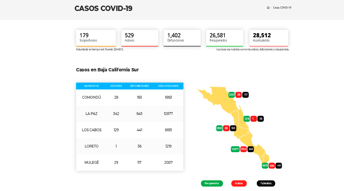Click the green 12877 map badge for La Paz
Viewport: 344px width, 191px height.
tap(235, 149)
